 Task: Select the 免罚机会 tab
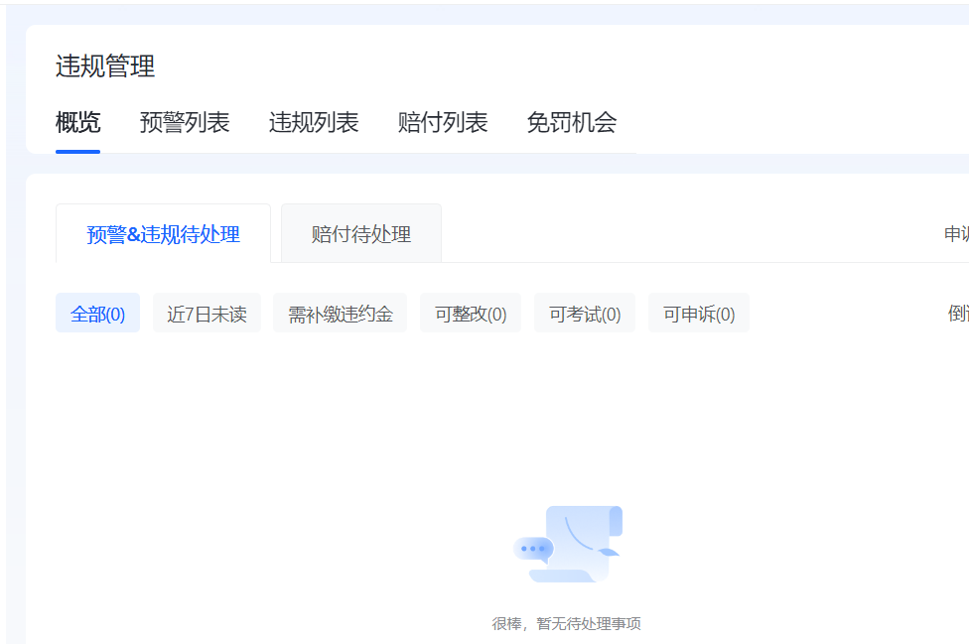(x=572, y=122)
